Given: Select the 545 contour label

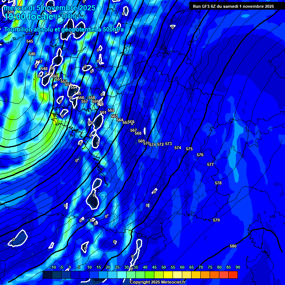Looking at the screenshot, I should click(30, 41).
